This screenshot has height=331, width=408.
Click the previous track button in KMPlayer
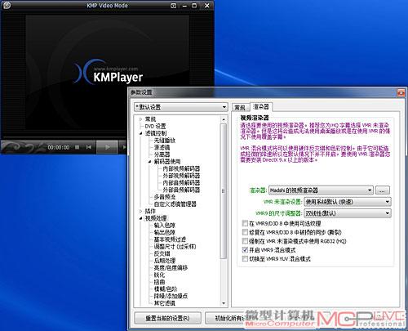click(89, 147)
